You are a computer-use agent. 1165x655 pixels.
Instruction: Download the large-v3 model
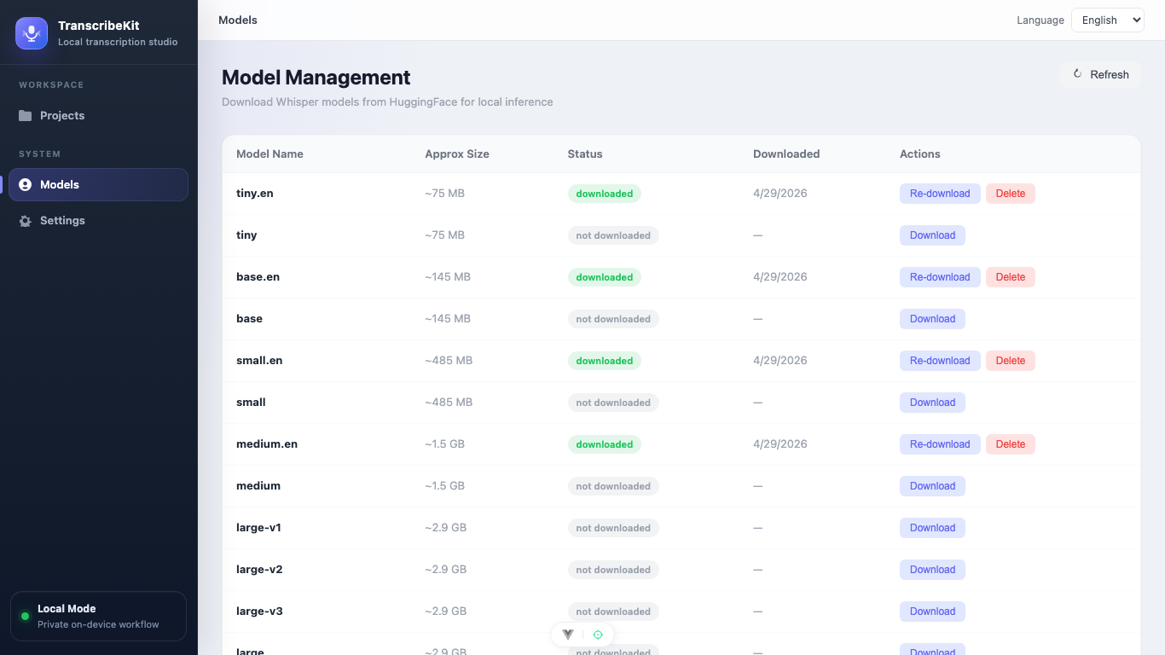click(x=932, y=612)
